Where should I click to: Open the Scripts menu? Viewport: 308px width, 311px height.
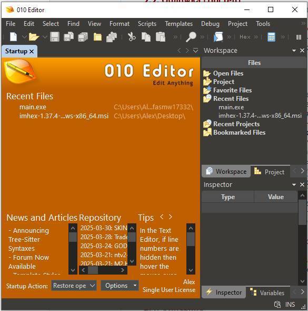pyautogui.click(x=147, y=24)
